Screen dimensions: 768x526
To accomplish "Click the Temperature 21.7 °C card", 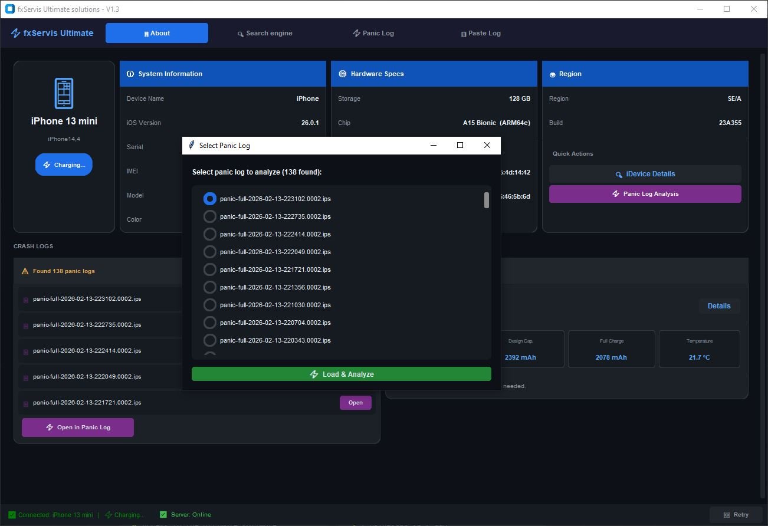I will coord(699,349).
